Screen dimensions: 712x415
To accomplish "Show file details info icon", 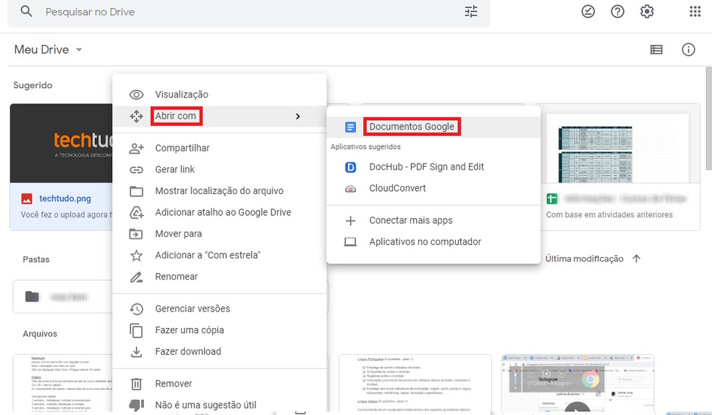I will 688,49.
